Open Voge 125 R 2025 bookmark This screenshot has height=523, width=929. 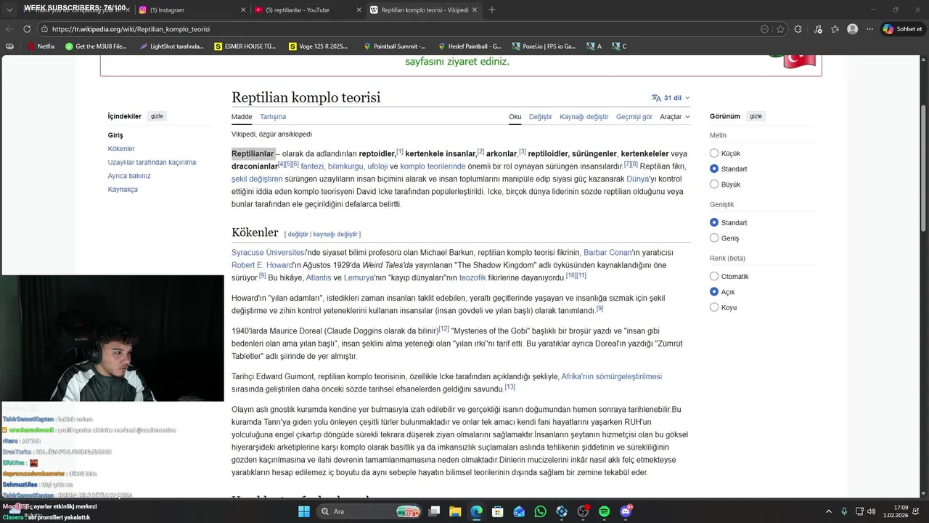319,46
